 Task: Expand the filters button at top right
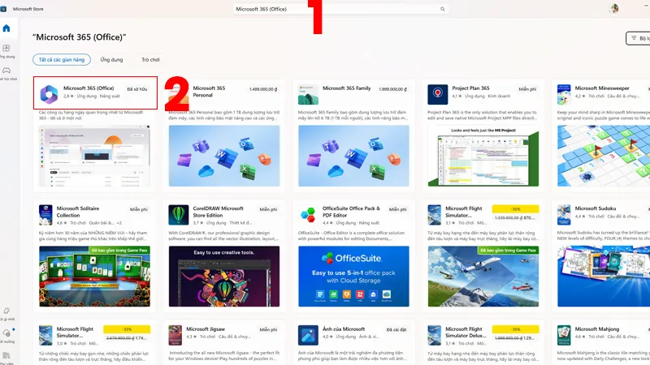click(x=638, y=38)
